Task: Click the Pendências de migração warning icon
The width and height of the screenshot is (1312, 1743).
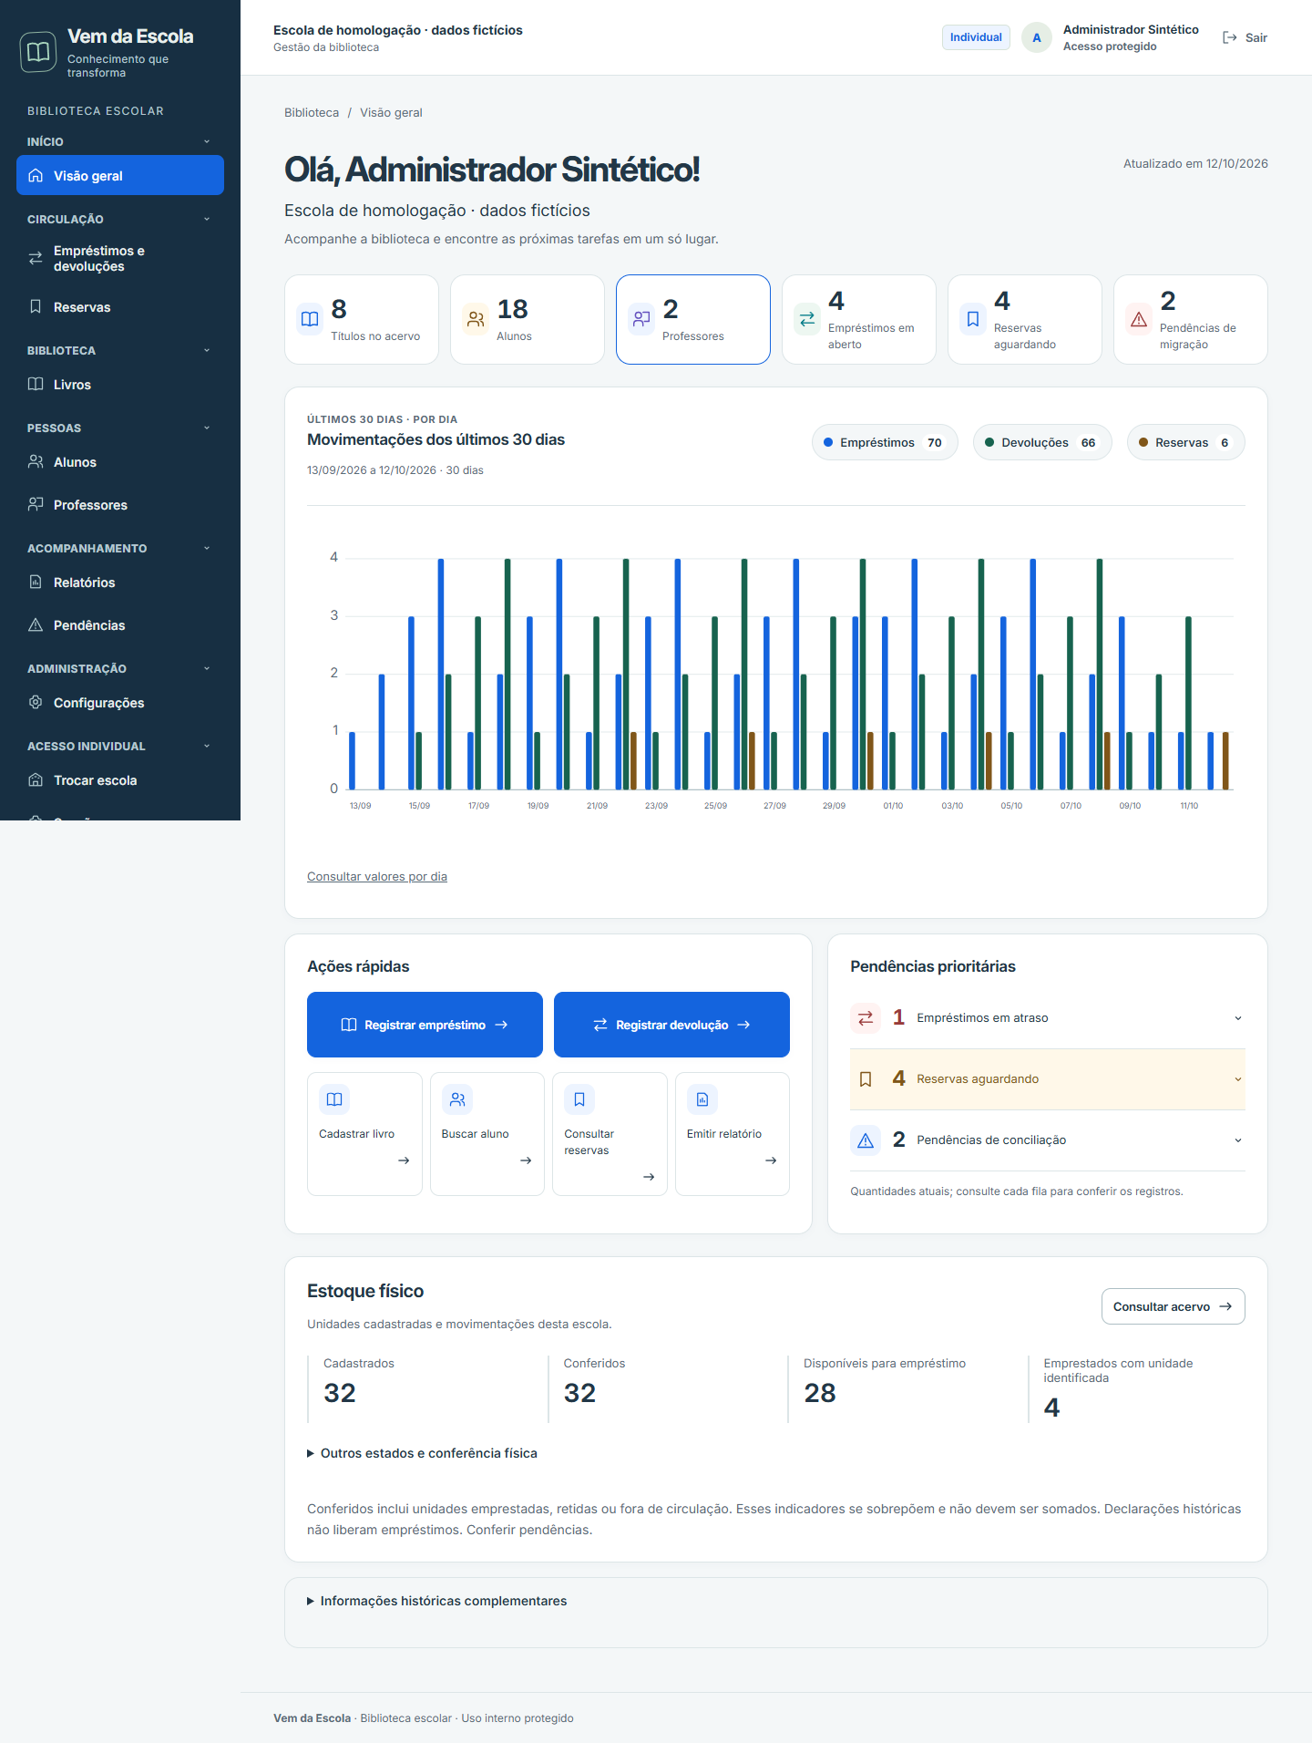Action: coord(1140,319)
